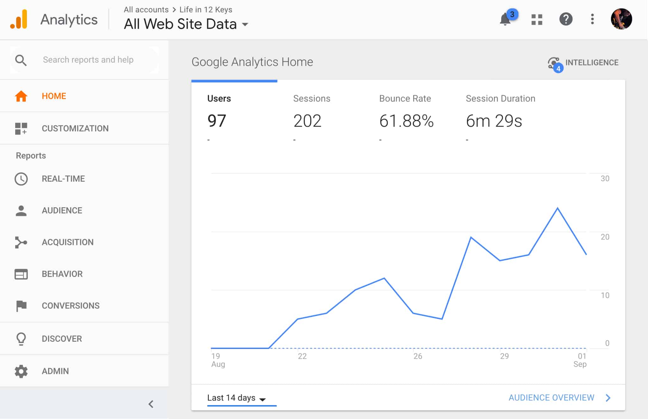Click the 202 sessions value
Image resolution: width=648 pixels, height=419 pixels.
click(x=307, y=121)
